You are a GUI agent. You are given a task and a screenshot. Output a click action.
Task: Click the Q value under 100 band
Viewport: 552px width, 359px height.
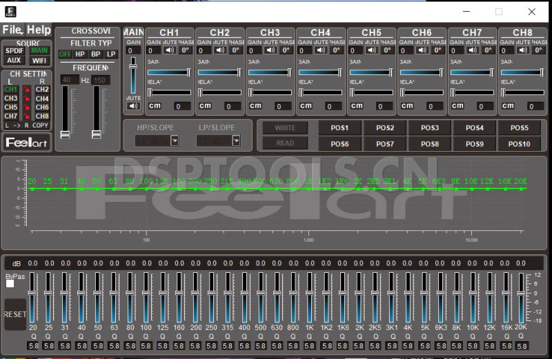point(146,346)
